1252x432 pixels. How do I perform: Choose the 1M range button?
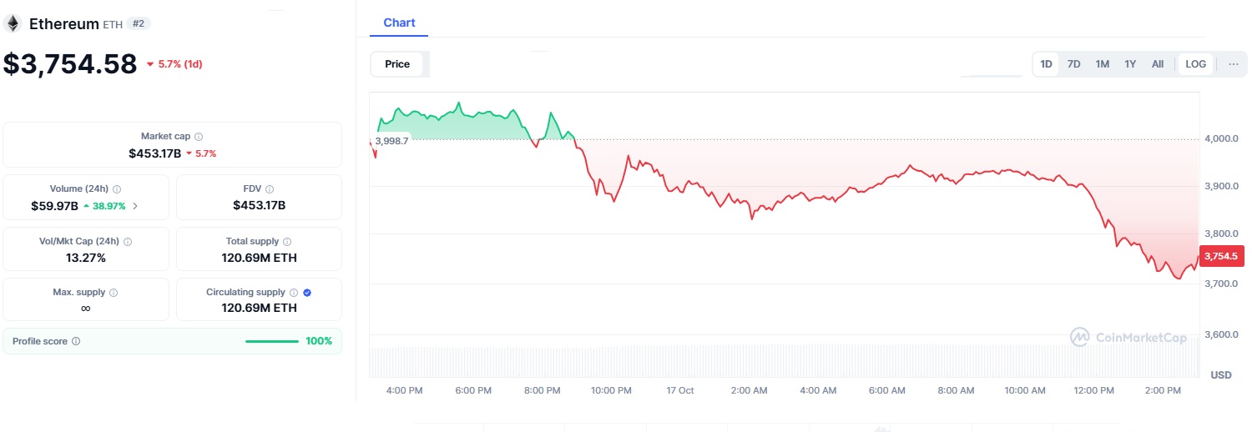point(1102,64)
